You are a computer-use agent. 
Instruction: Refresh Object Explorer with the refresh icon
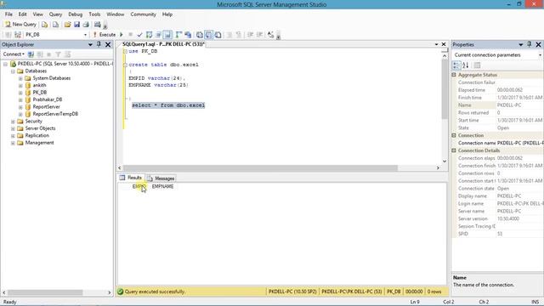67,54
